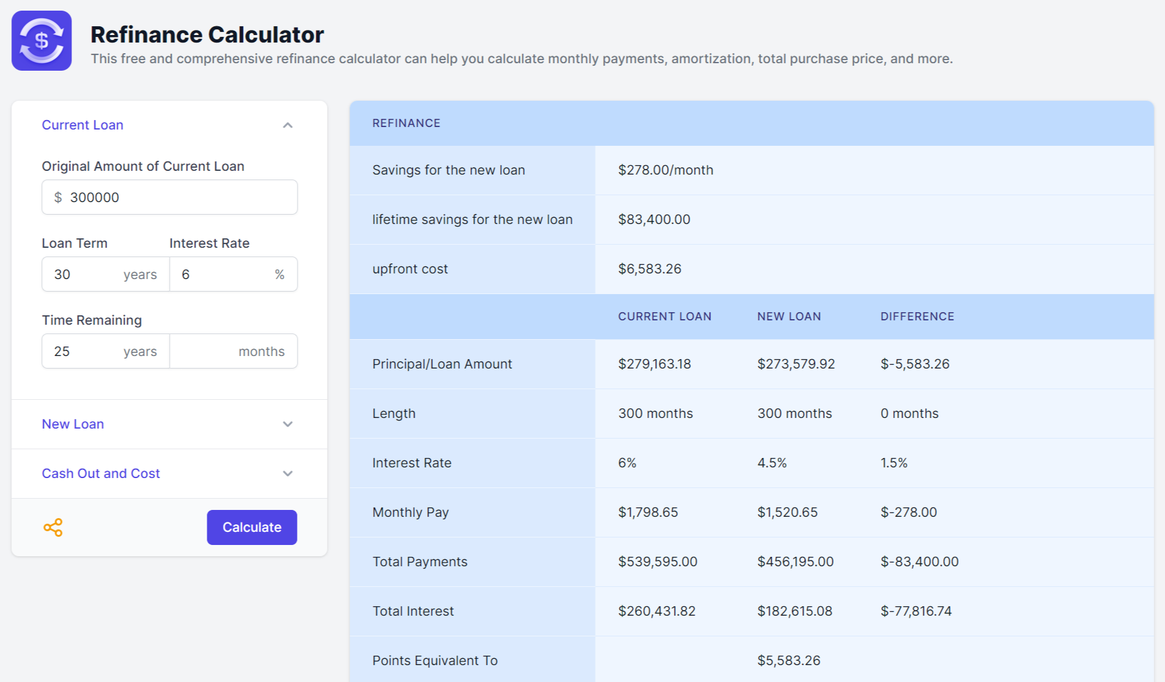Open the New Loan section title
Screen dimensions: 1165x682
(x=73, y=424)
